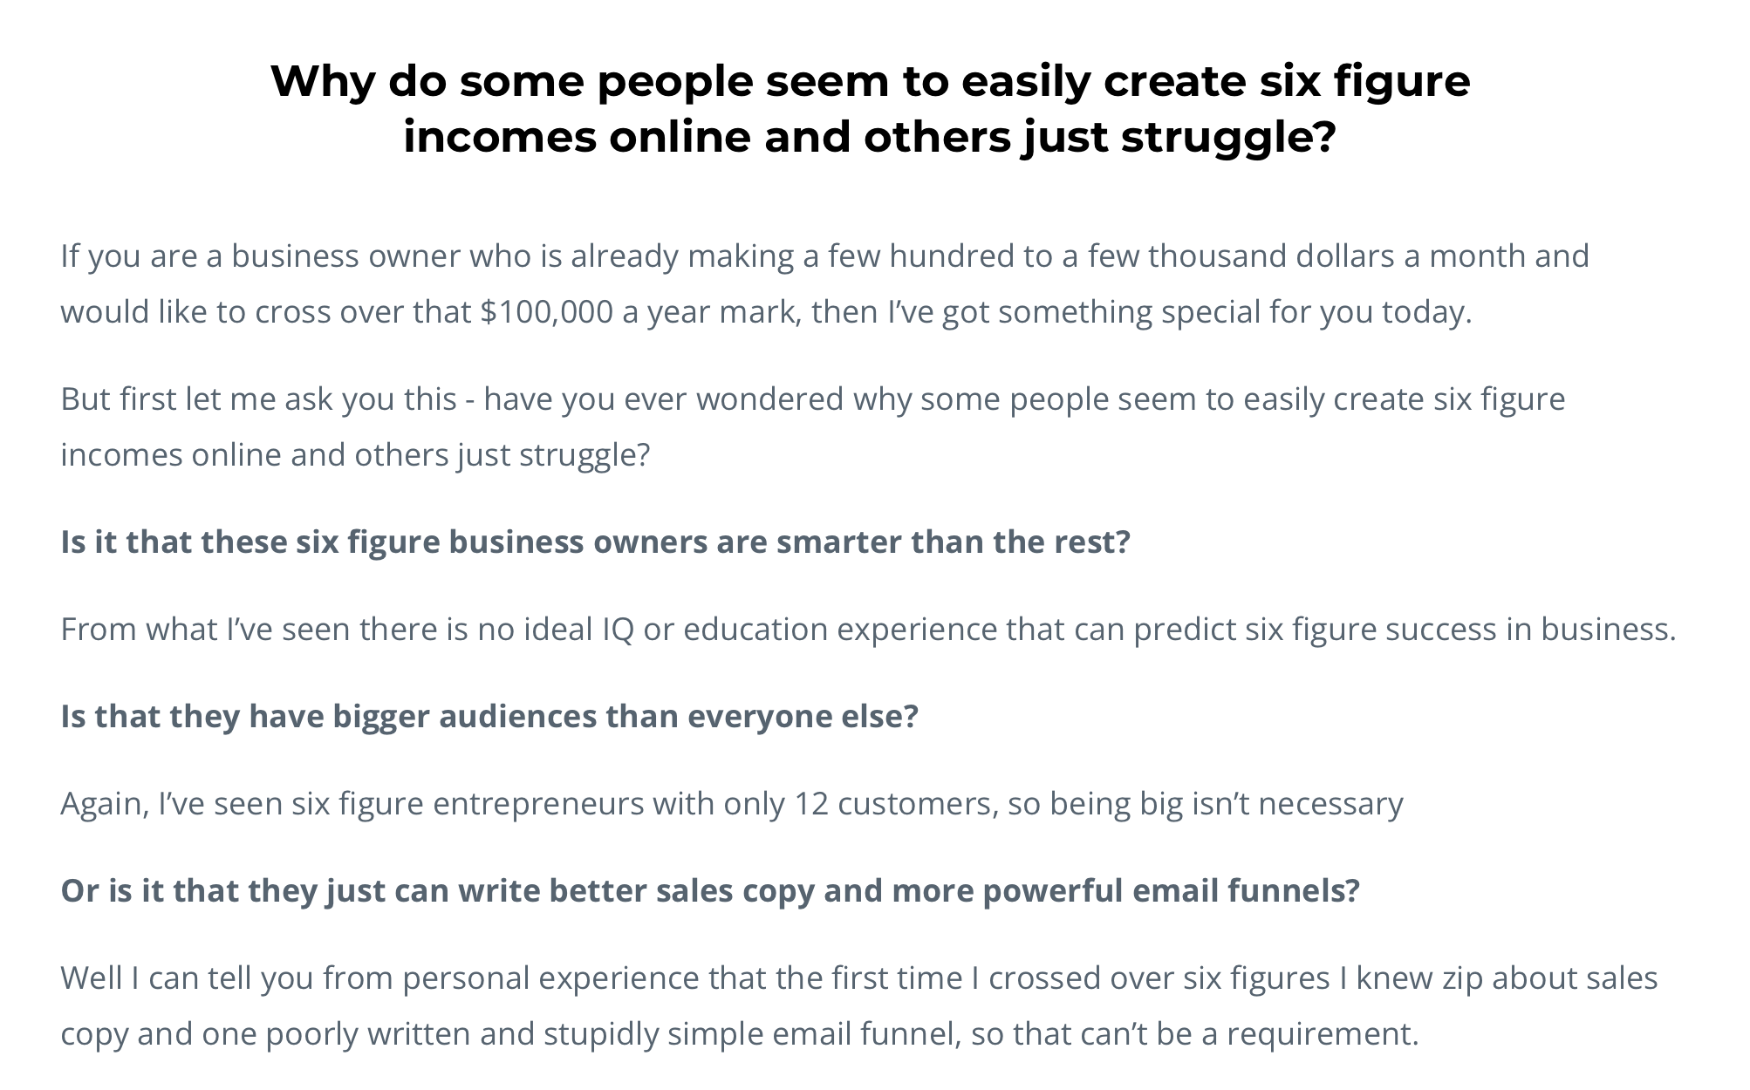Select the "$100,000" figure in the first paragraph
Screen dimensions: 1750x1090
coord(546,312)
